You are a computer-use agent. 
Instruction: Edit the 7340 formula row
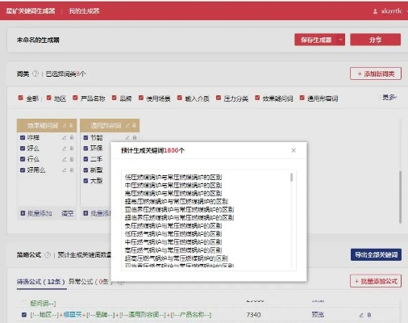[x=361, y=315]
